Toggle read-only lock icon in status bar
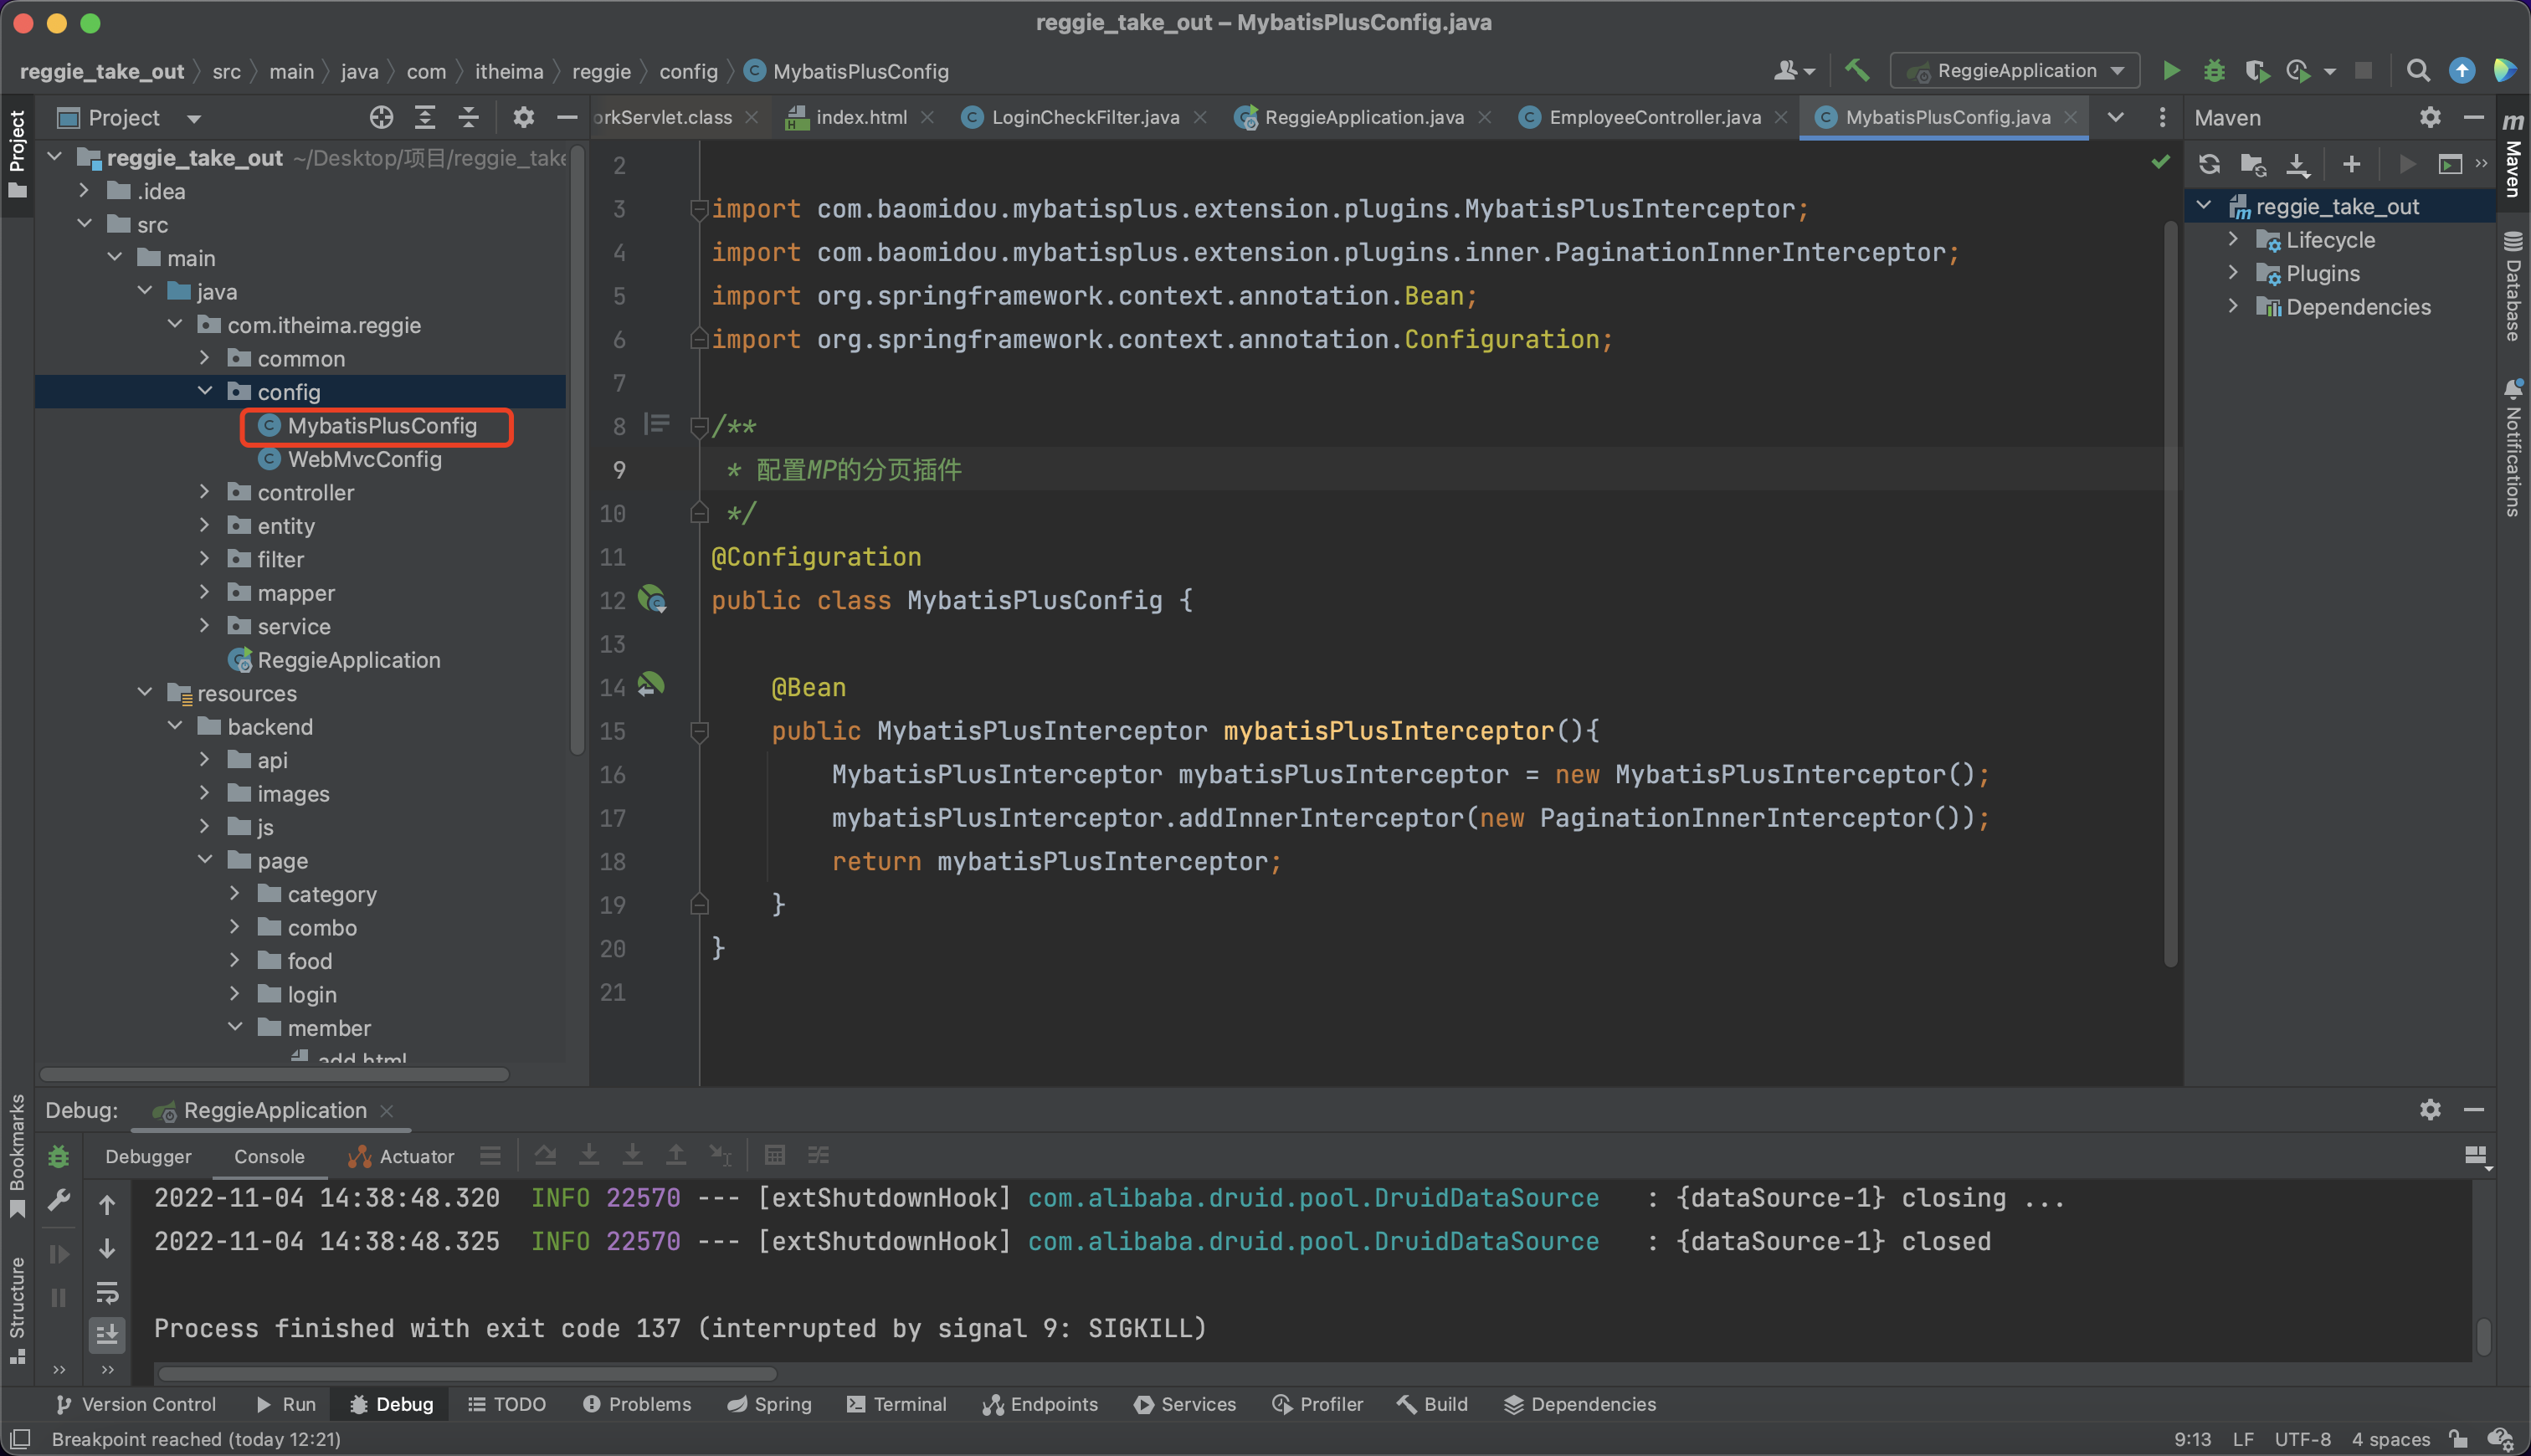The width and height of the screenshot is (2531, 1456). coord(2458,1439)
